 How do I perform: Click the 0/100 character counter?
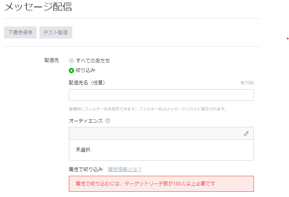pos(247,83)
